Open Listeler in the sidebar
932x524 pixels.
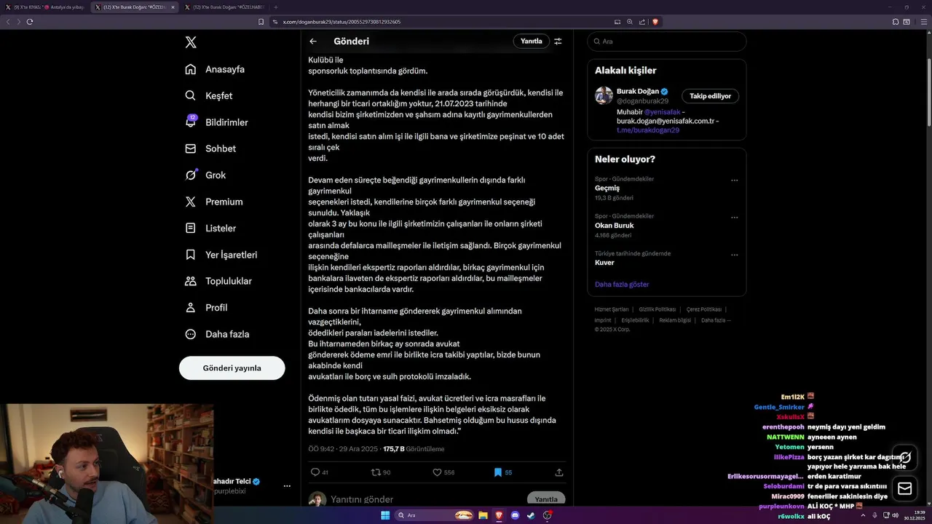[x=210, y=228]
